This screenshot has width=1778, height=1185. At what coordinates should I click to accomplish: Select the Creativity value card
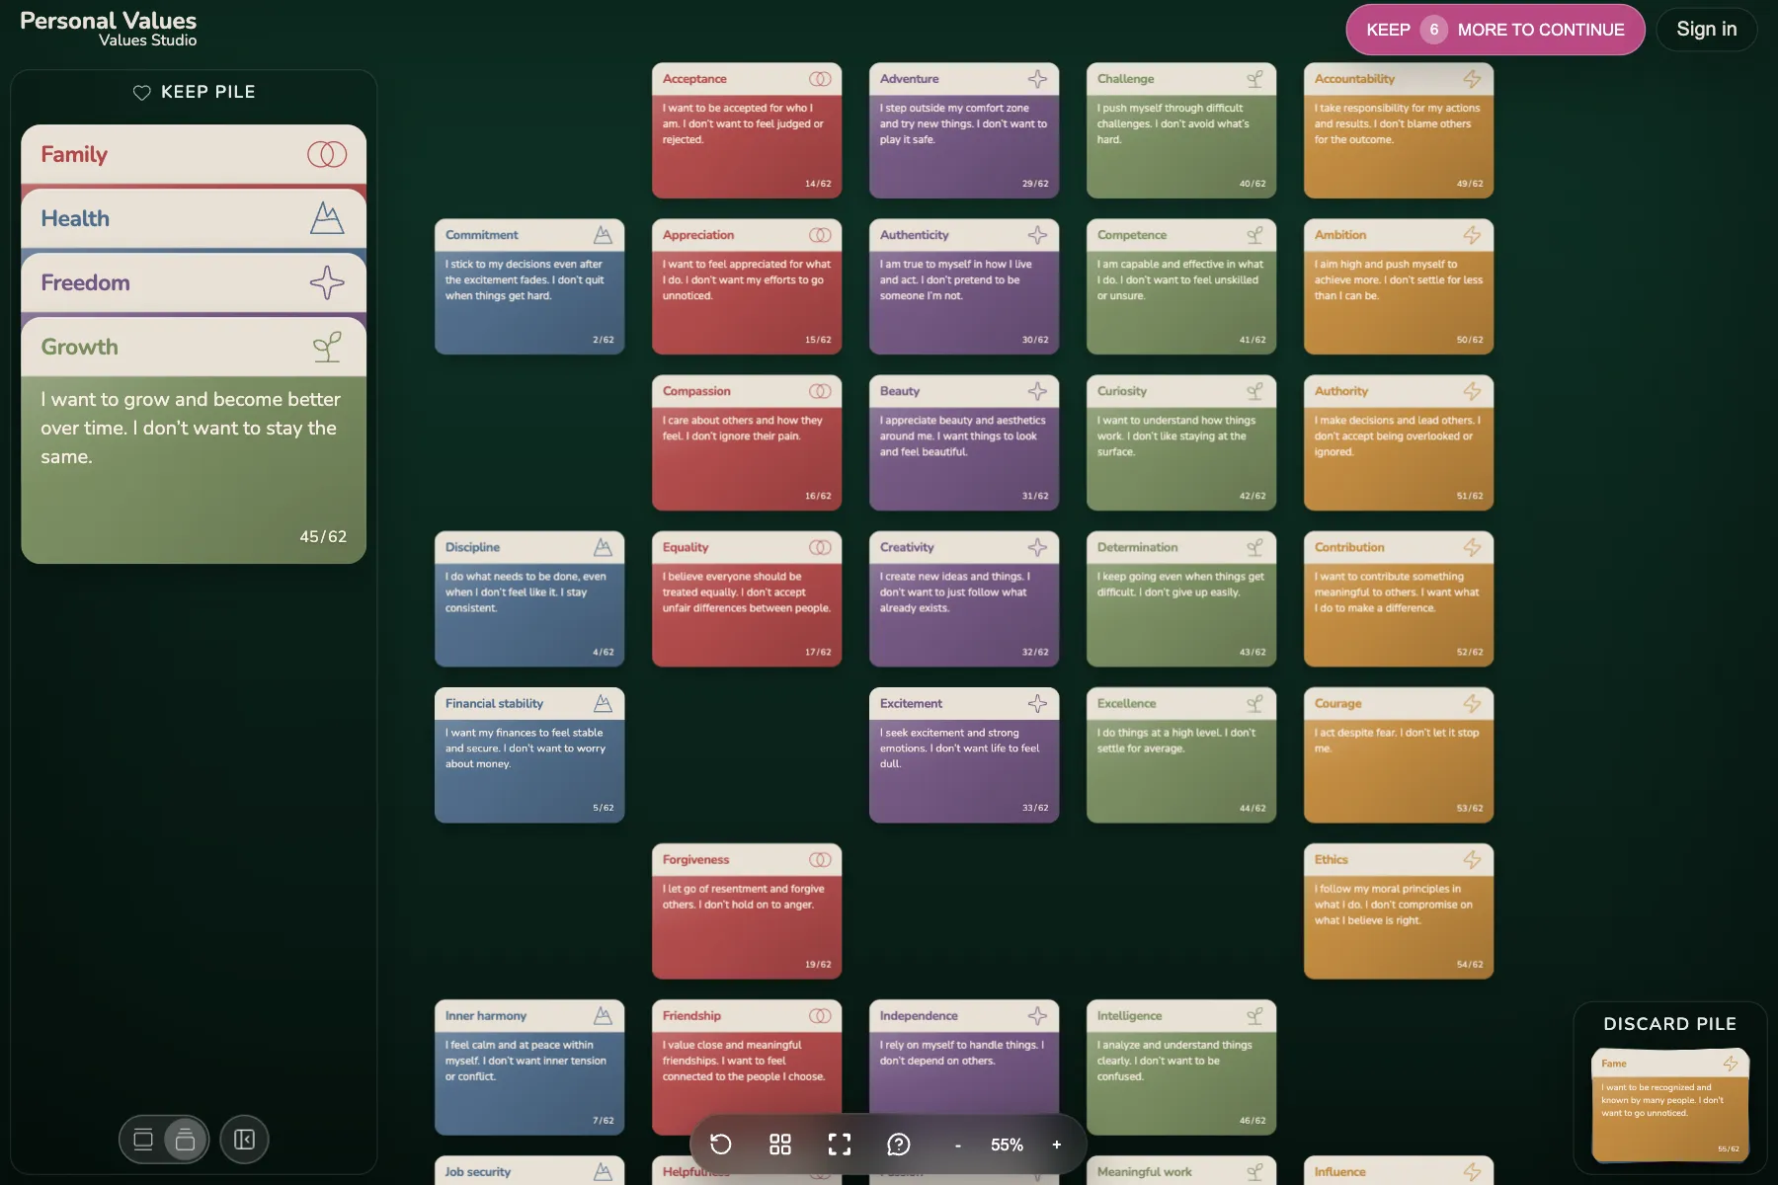coord(964,598)
